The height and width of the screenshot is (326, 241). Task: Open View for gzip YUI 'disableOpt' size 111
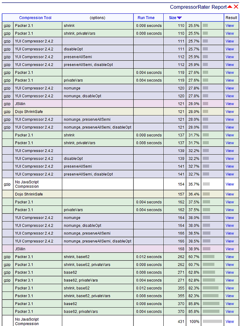tap(230, 49)
